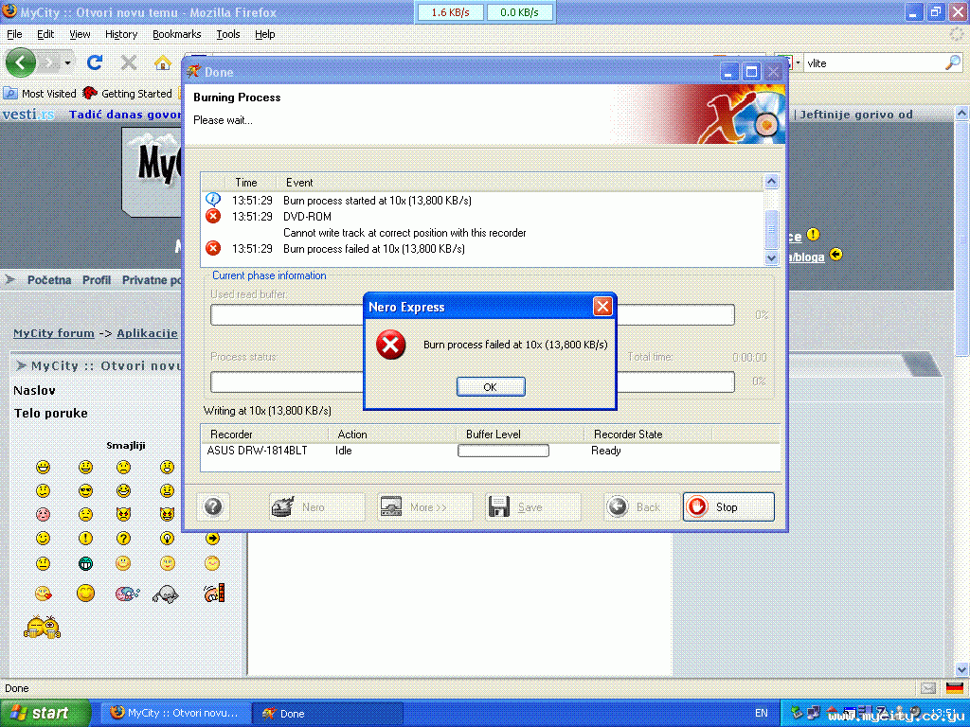Insert the sunglasses cool smiley
Viewport: 970px width, 727px height.
85,491
